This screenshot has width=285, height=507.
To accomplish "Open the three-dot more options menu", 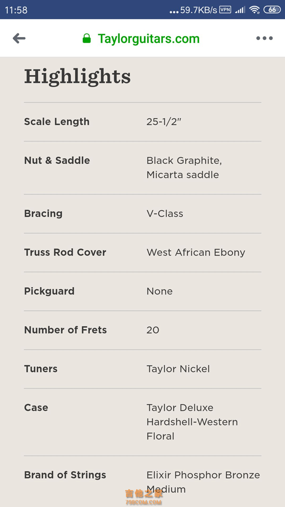I will pos(264,38).
